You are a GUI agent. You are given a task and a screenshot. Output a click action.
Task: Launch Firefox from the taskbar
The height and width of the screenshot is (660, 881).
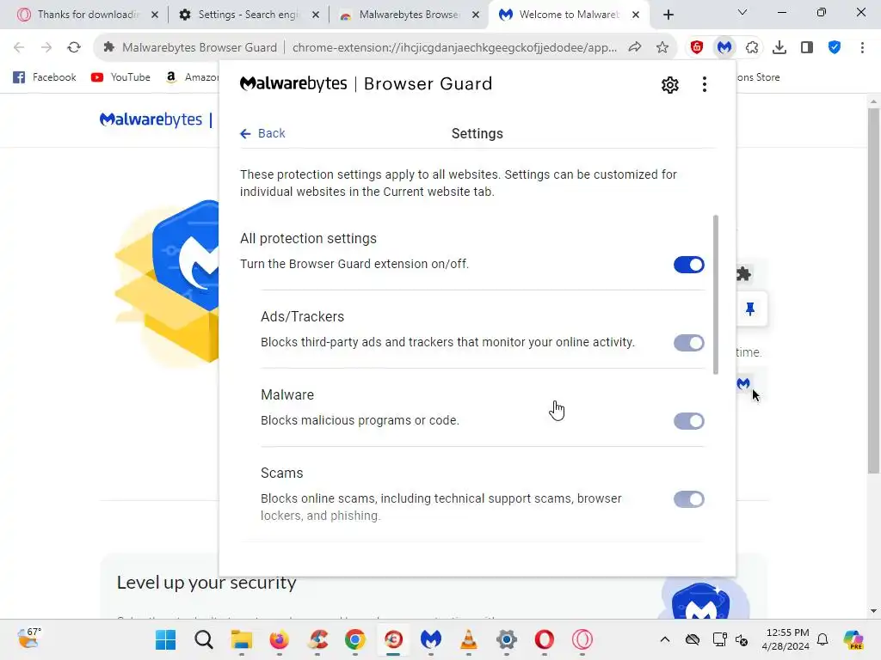(x=280, y=639)
